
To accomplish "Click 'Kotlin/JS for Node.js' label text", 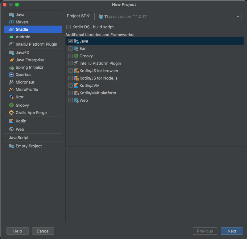I will click(x=98, y=78).
